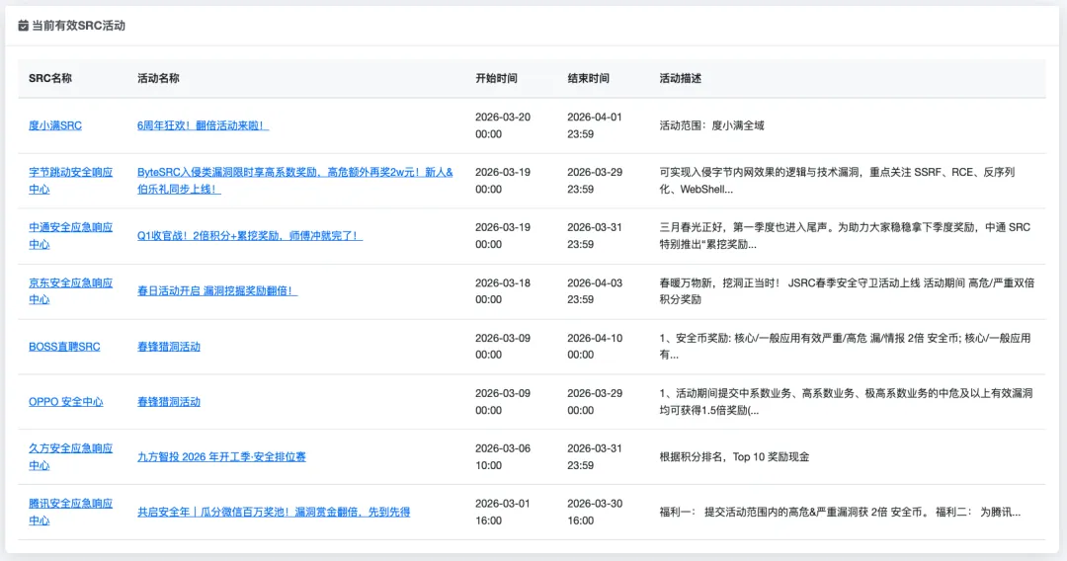
Task: Open the Q1收官战！2倍积分 activity link
Action: point(250,236)
